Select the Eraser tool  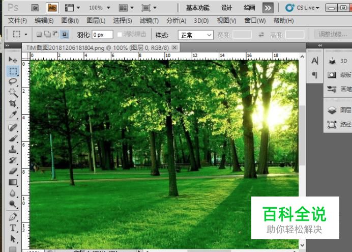tap(13, 171)
